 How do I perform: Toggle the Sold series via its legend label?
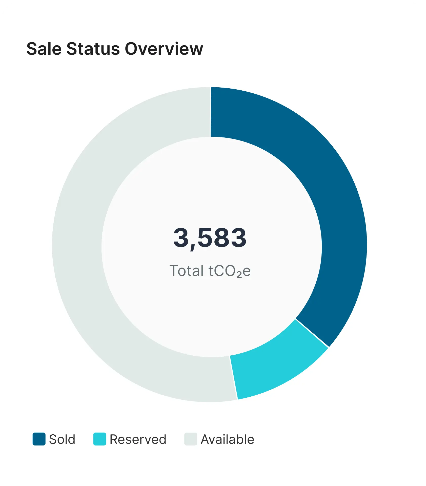(62, 439)
